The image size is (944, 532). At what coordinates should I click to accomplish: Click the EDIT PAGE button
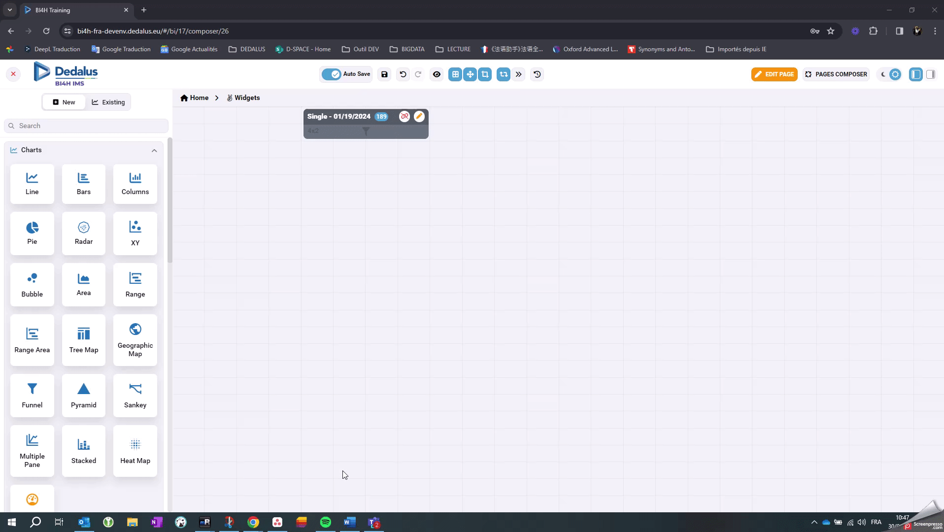774,74
